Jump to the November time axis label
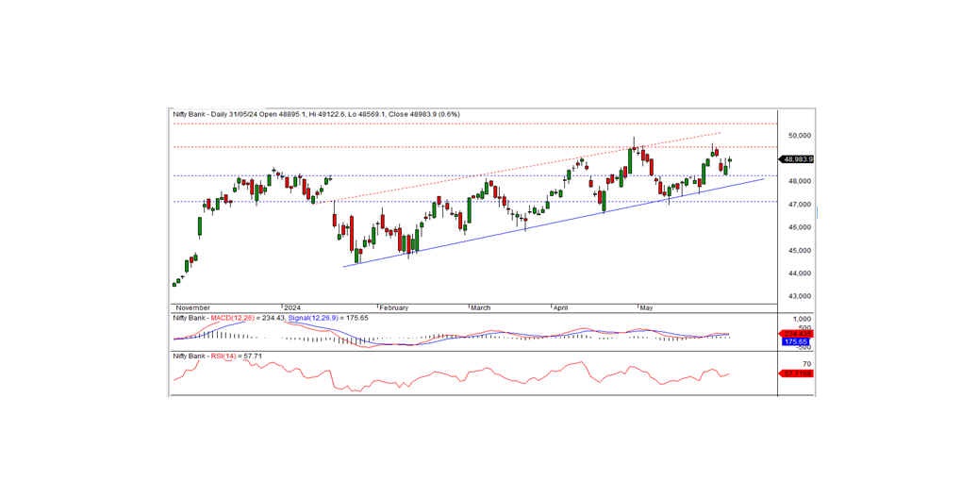 coord(193,307)
